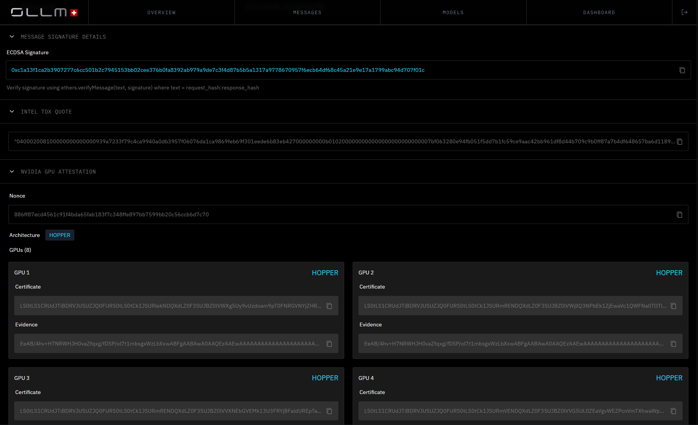Click the logout icon in the header
This screenshot has height=425, width=698.
click(685, 13)
